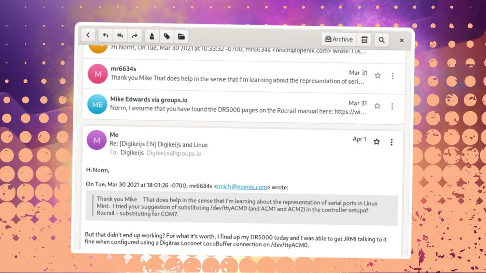Click the Trash icon to delete conversation
Viewport: 486px width, 273px height.
(364, 39)
